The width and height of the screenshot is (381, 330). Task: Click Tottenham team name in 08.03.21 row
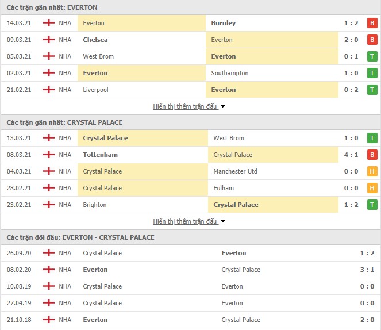click(x=101, y=155)
